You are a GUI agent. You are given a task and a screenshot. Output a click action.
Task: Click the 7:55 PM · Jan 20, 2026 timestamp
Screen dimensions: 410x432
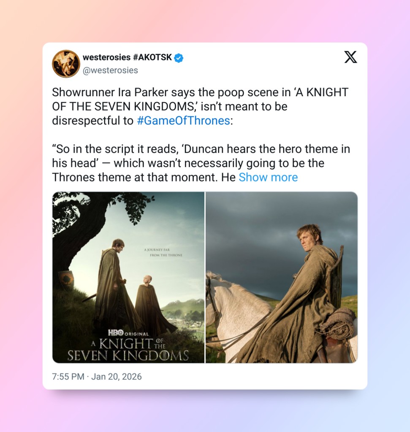(x=97, y=376)
